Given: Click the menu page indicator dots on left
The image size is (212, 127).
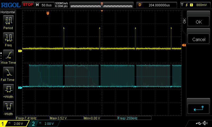Looking at the screenshot, I should click(x=1, y=57).
